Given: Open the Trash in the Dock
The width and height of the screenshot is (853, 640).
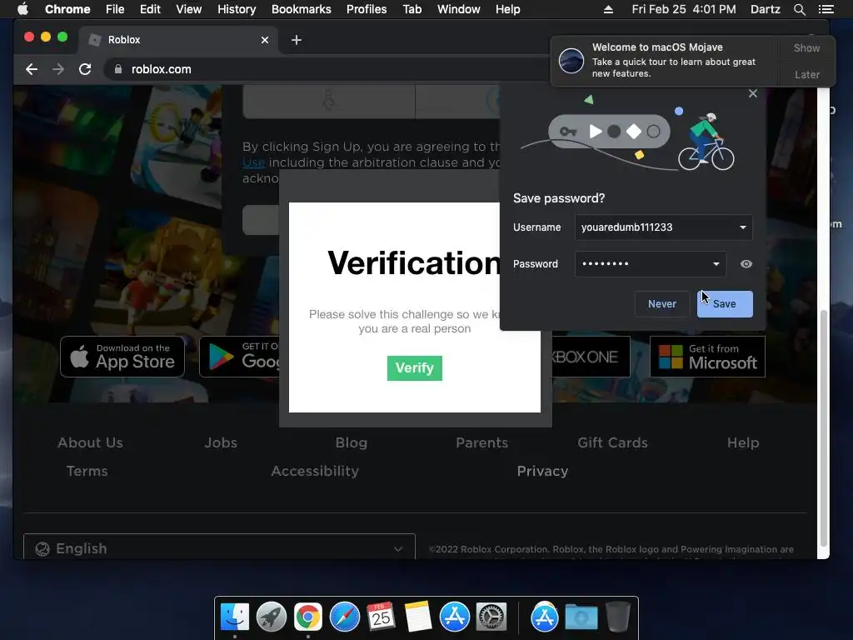Looking at the screenshot, I should [618, 617].
